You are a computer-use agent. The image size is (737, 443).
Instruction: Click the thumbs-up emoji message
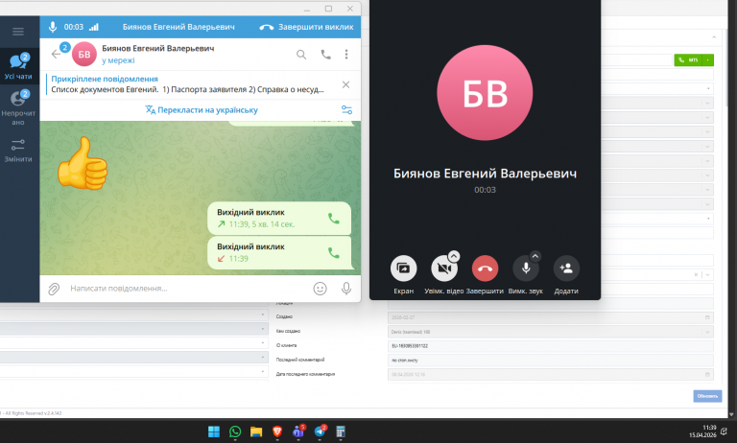click(x=83, y=163)
